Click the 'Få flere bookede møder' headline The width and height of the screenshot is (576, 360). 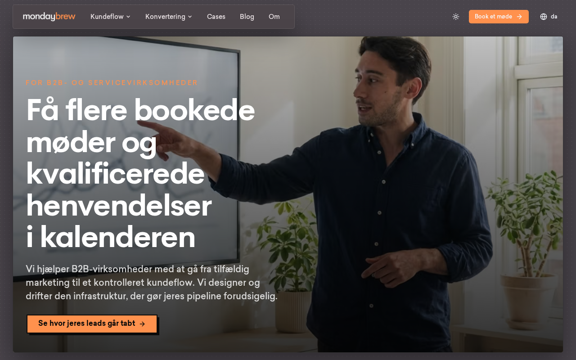click(x=140, y=174)
